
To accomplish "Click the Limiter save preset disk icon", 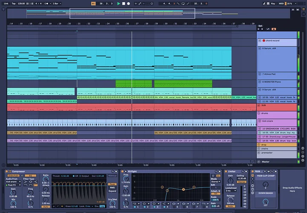I will click(246, 172).
